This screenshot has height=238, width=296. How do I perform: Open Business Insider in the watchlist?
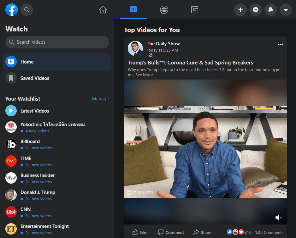coord(57,178)
